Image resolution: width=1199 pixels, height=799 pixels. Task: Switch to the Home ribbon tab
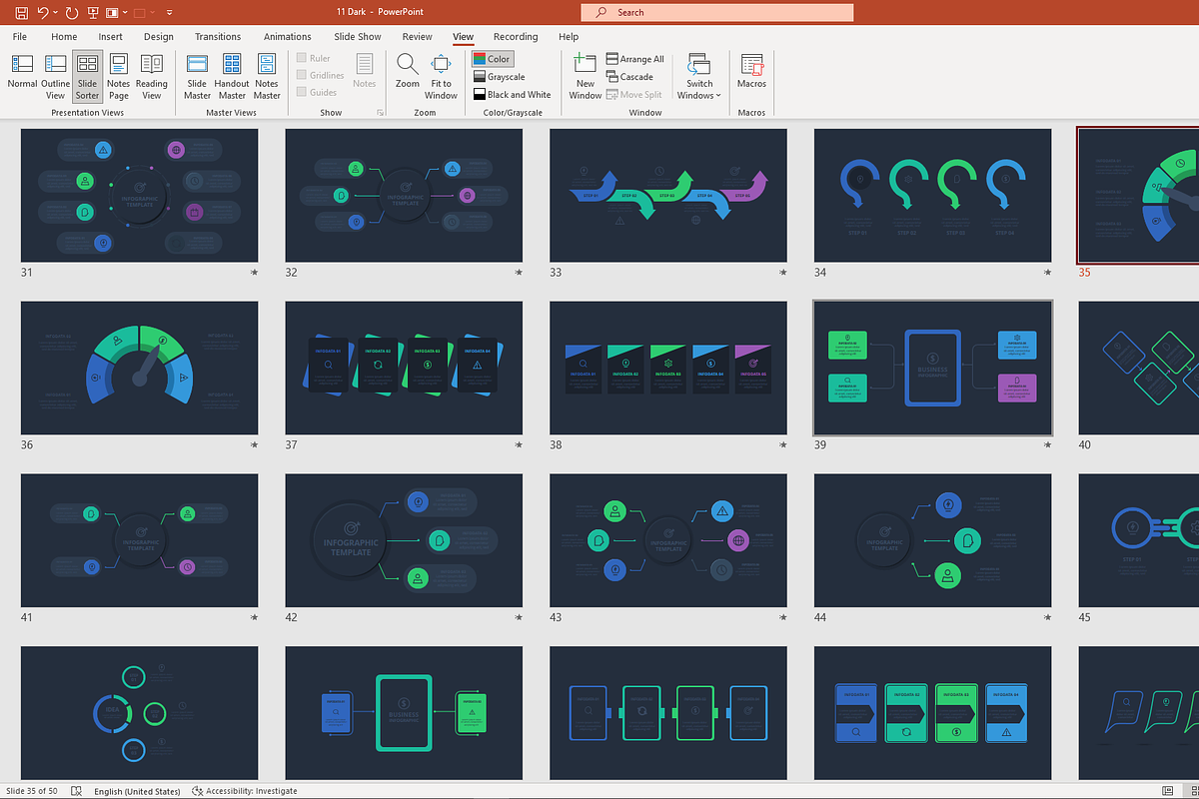point(64,37)
